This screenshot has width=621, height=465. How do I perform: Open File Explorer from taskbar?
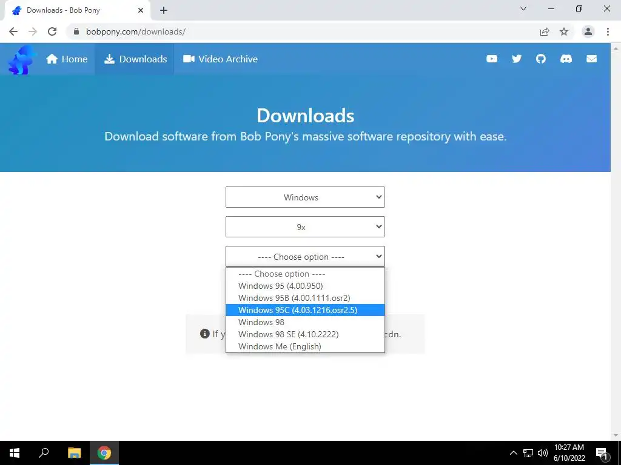[74, 453]
